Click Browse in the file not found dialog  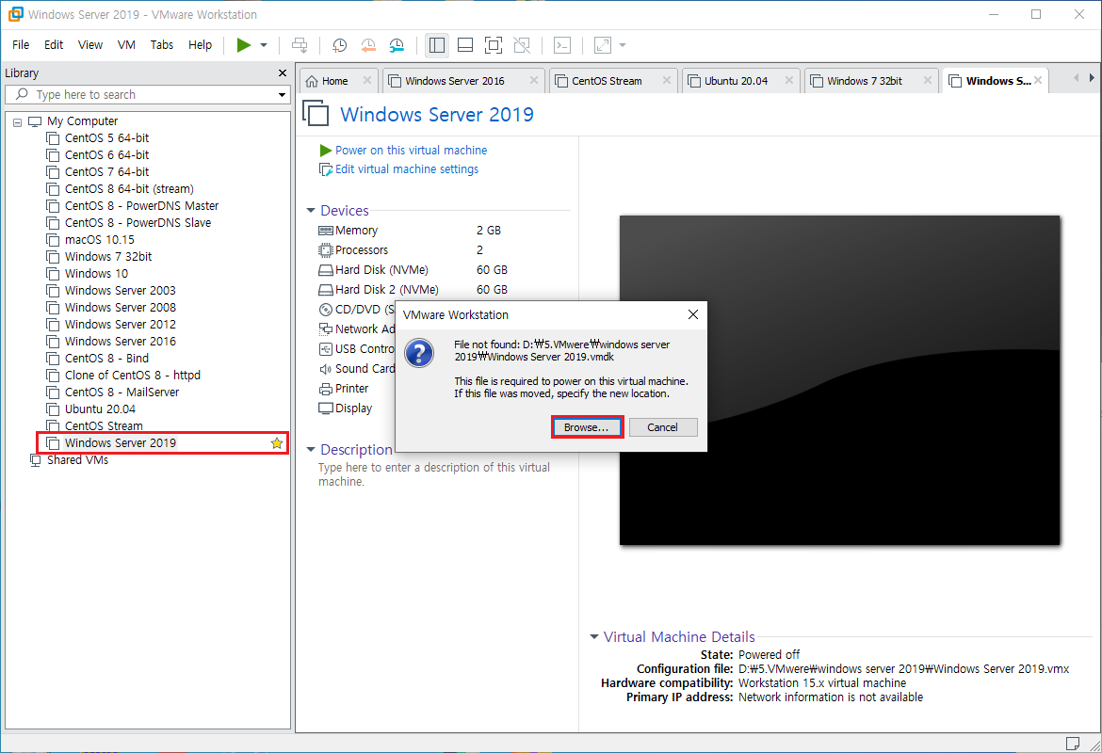(x=587, y=427)
